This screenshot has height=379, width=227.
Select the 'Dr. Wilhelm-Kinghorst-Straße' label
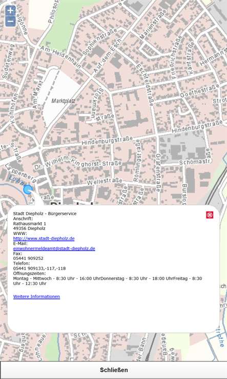coord(78,163)
